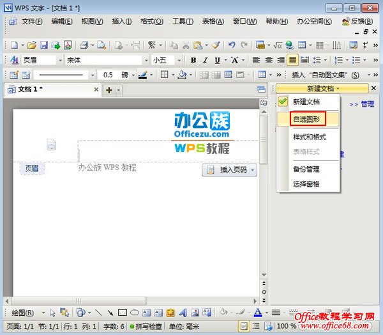Click the Open folder icon
The width and height of the screenshot is (383, 335).
coord(31,45)
